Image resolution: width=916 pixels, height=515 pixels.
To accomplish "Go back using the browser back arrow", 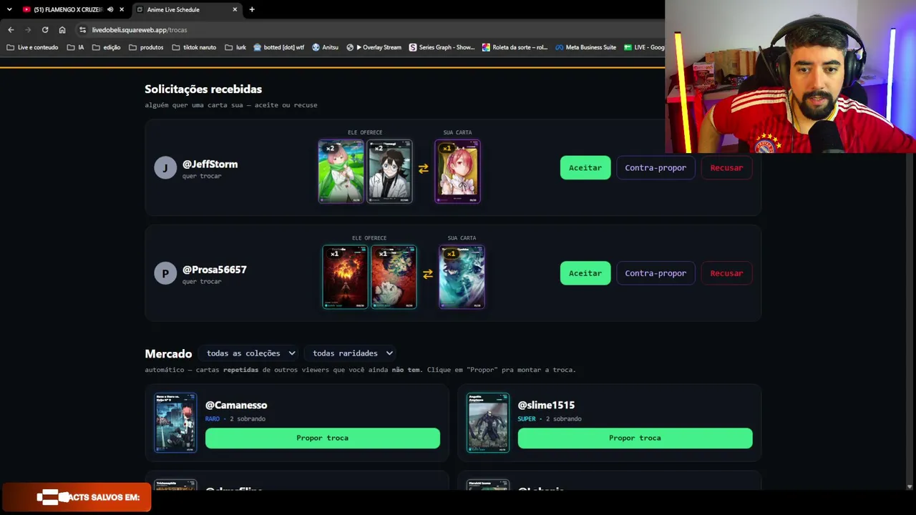I will 11,30.
